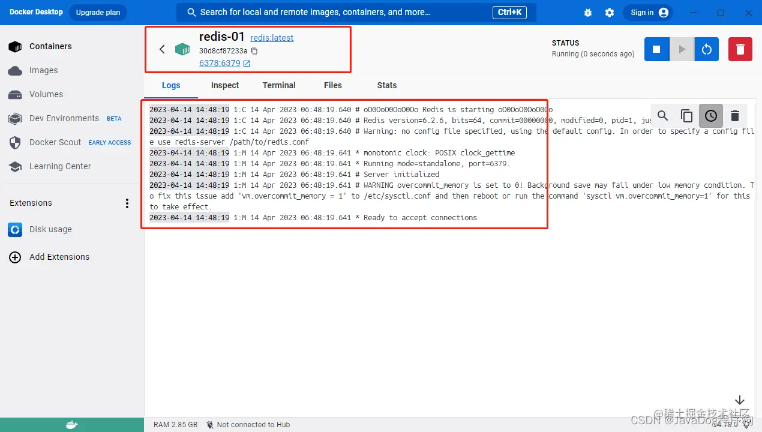Open Docker Desktop settings gear
The width and height of the screenshot is (762, 432).
pyautogui.click(x=610, y=13)
